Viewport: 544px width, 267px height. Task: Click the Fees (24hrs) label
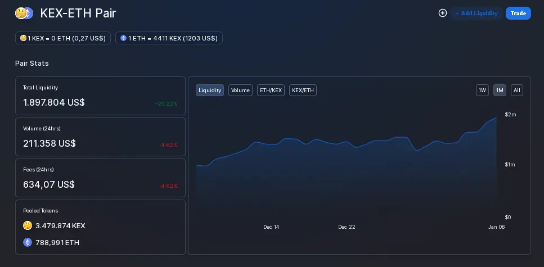pyautogui.click(x=38, y=170)
